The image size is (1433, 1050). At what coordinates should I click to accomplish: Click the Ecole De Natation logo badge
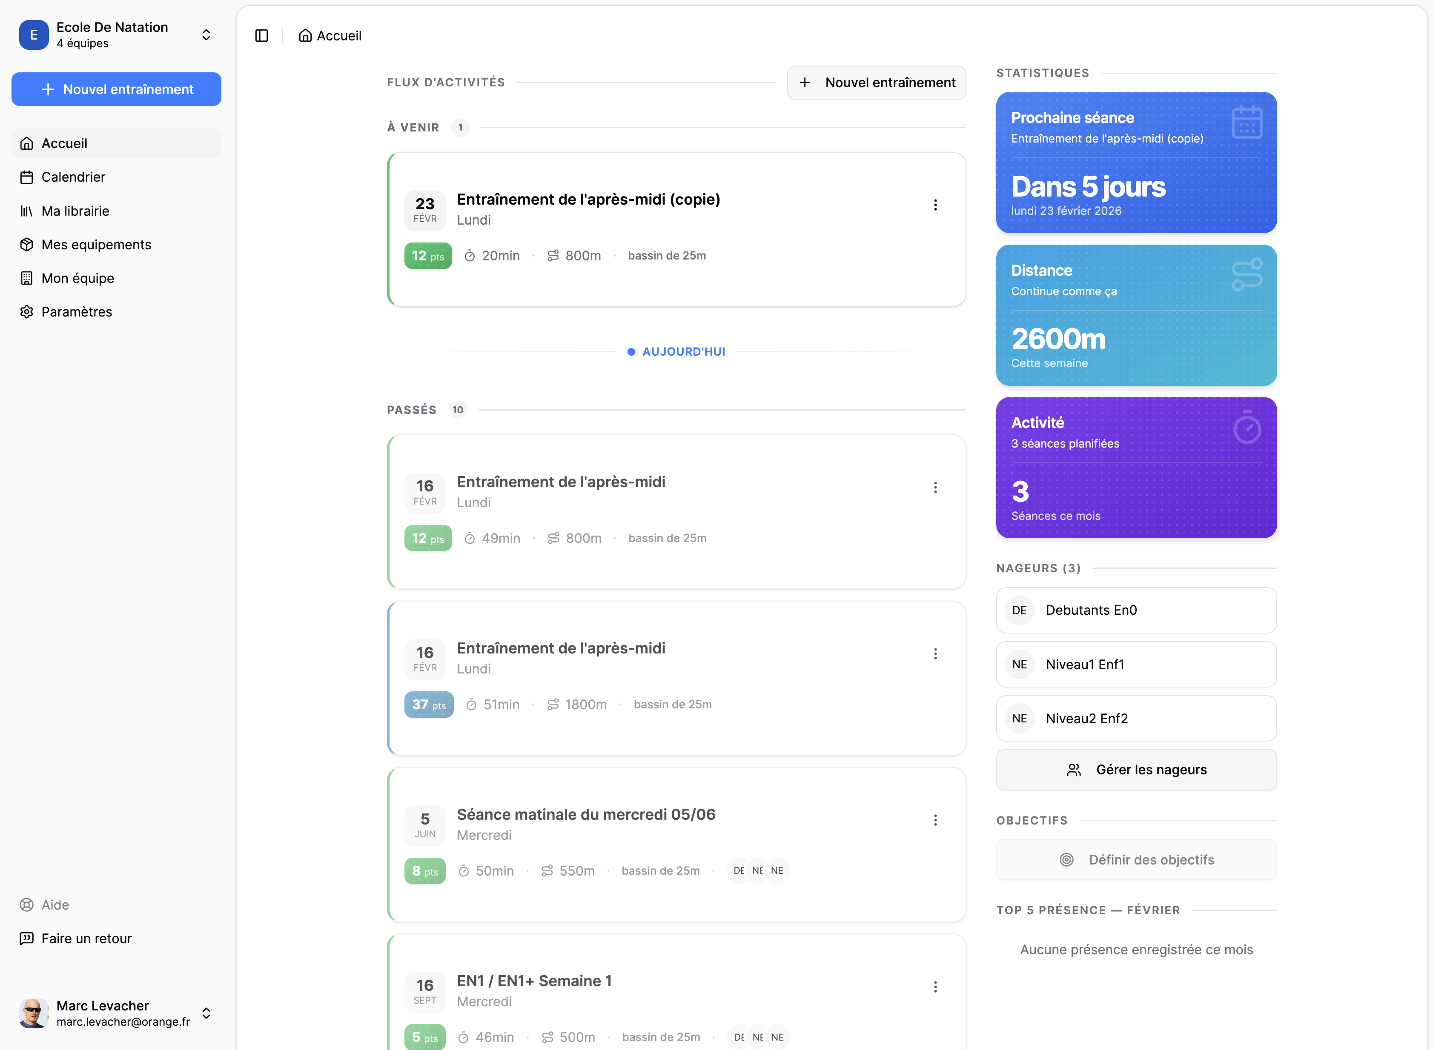coord(34,35)
